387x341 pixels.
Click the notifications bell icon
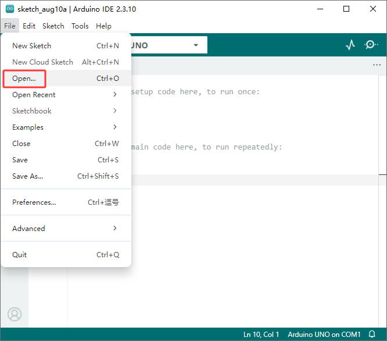(372, 334)
